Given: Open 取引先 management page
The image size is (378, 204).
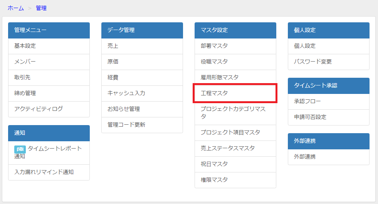Looking at the screenshot, I should [x=49, y=77].
